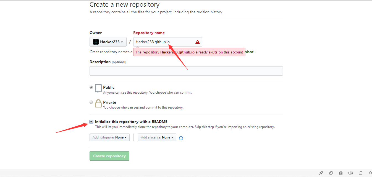
Task: Open the Owner dropdown showing Hacker233
Action: pos(108,42)
